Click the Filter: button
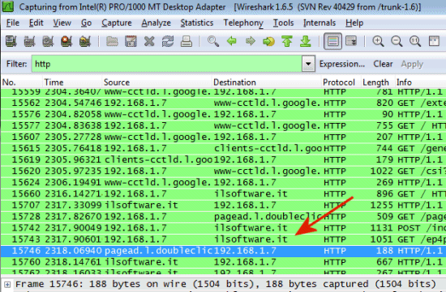 point(16,64)
